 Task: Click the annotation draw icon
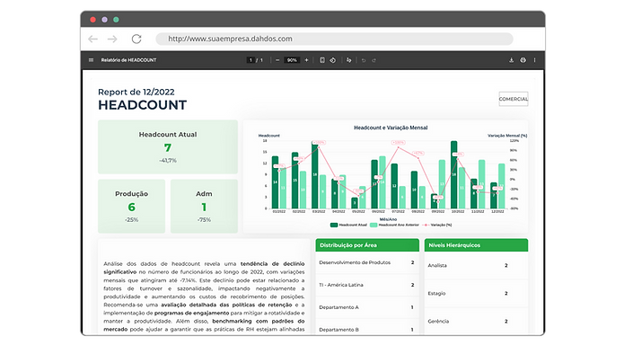348,60
